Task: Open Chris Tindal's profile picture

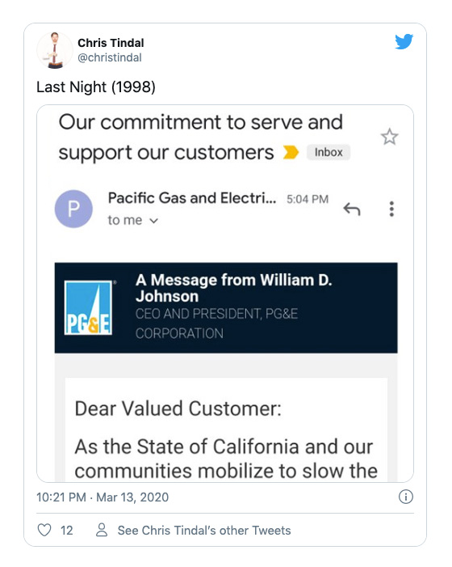Action: 54,50
